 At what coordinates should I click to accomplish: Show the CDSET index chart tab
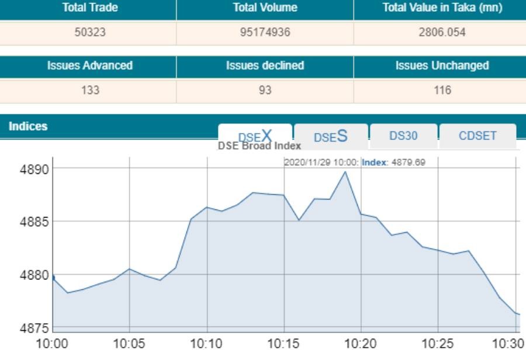477,136
